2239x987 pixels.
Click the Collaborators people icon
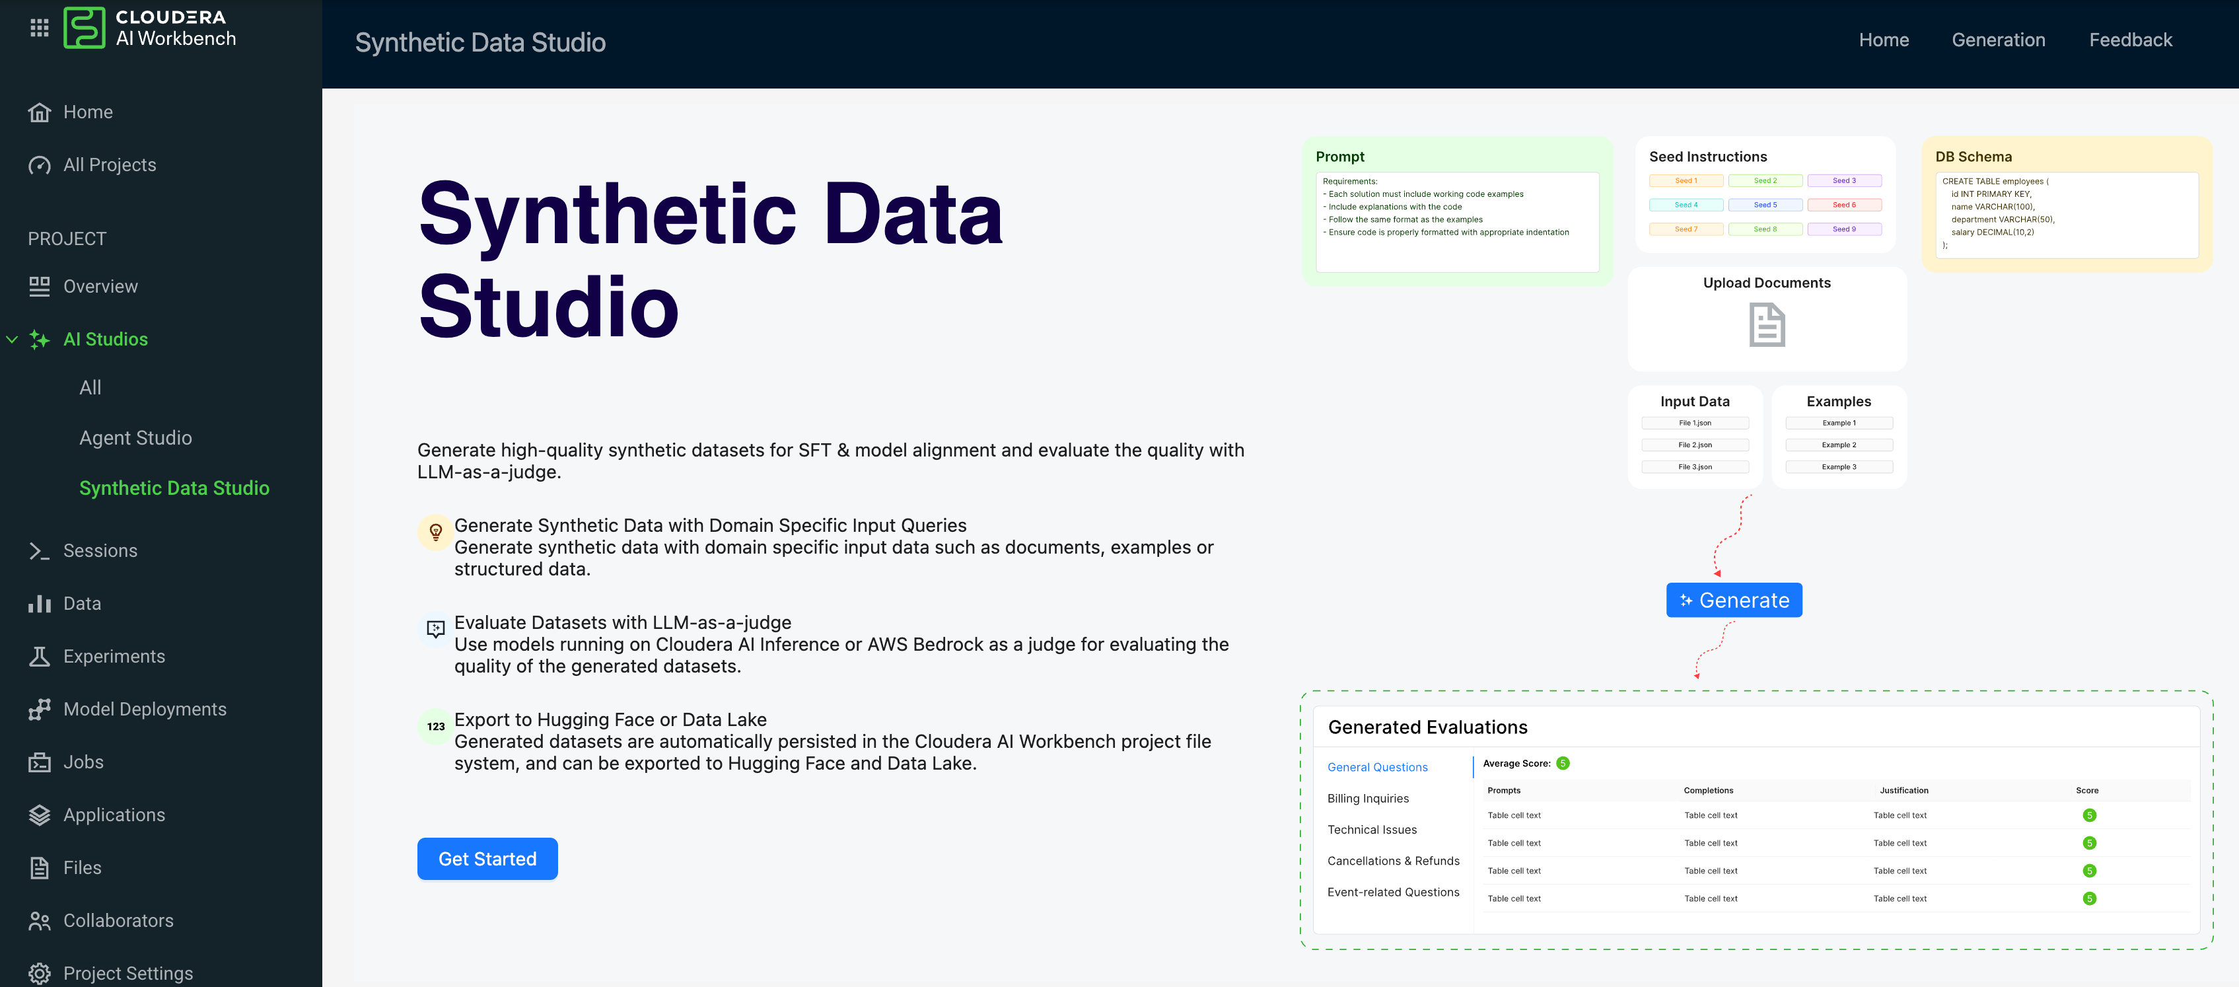click(x=39, y=921)
